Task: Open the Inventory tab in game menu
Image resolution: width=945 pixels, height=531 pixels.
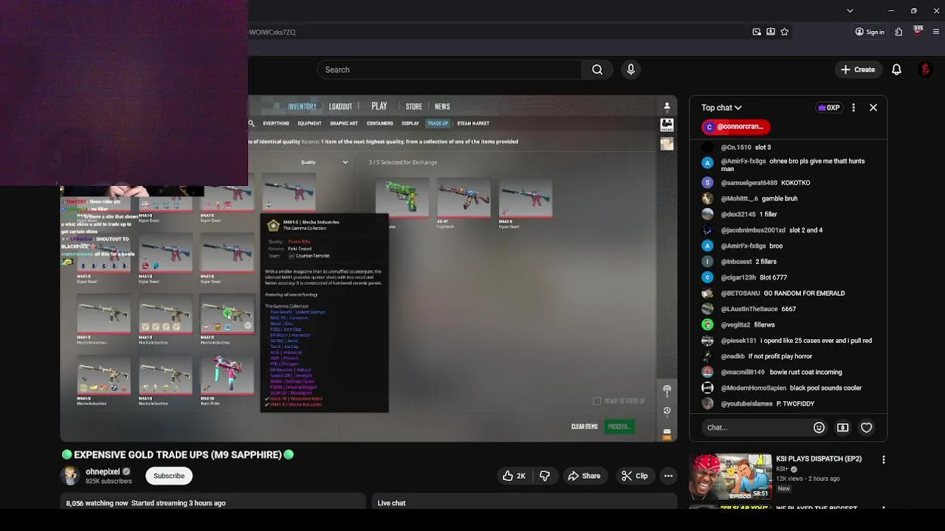Action: point(302,106)
